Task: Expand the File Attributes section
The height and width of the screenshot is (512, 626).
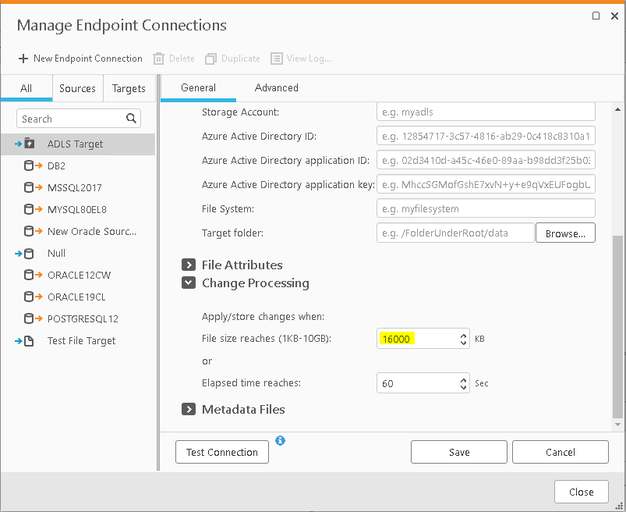Action: [x=188, y=265]
